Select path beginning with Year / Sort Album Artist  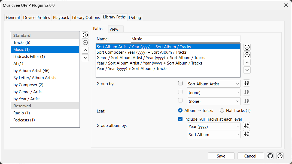coord(168,63)
